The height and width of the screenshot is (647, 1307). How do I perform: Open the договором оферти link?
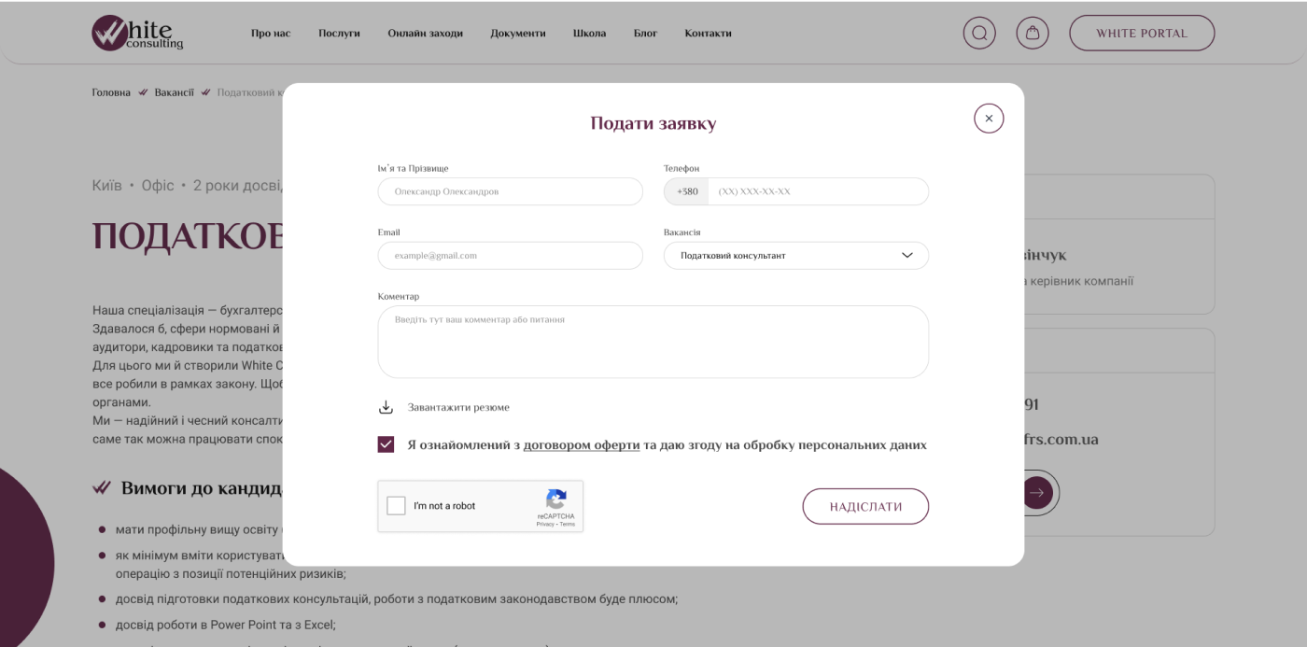[x=581, y=445]
